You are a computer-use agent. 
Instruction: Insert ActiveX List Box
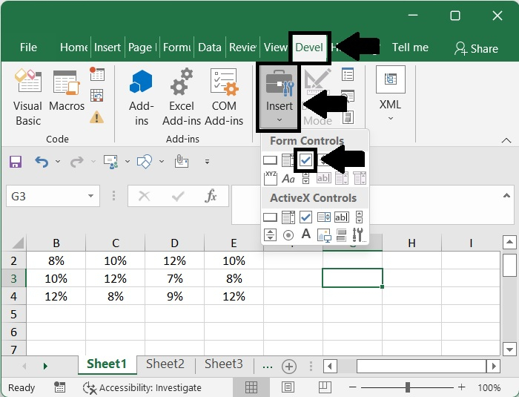pos(324,217)
